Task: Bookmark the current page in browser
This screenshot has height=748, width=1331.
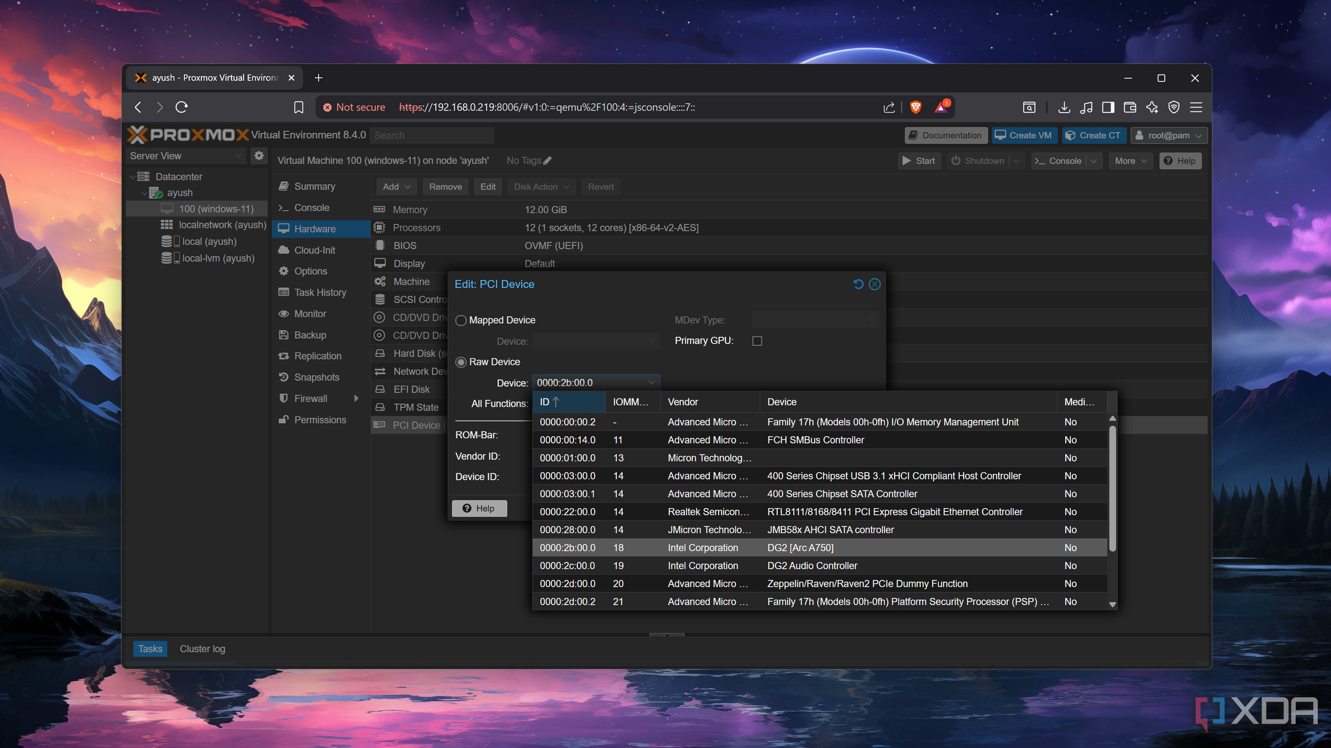Action: click(x=299, y=107)
